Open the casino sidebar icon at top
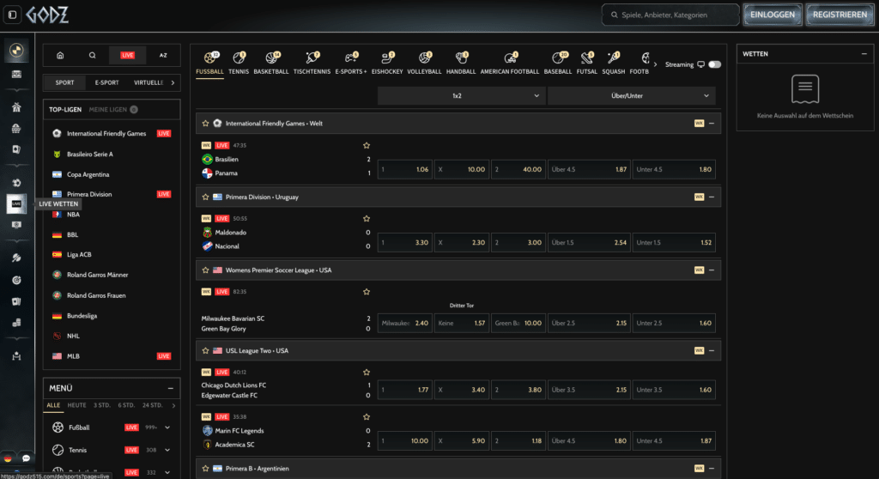 [x=16, y=50]
